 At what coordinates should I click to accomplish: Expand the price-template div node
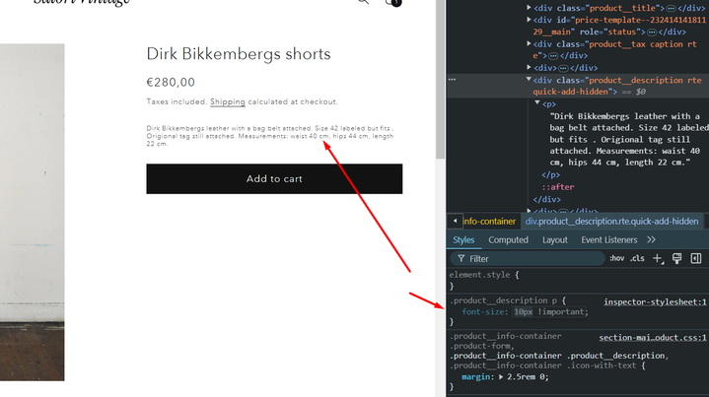pyautogui.click(x=529, y=20)
